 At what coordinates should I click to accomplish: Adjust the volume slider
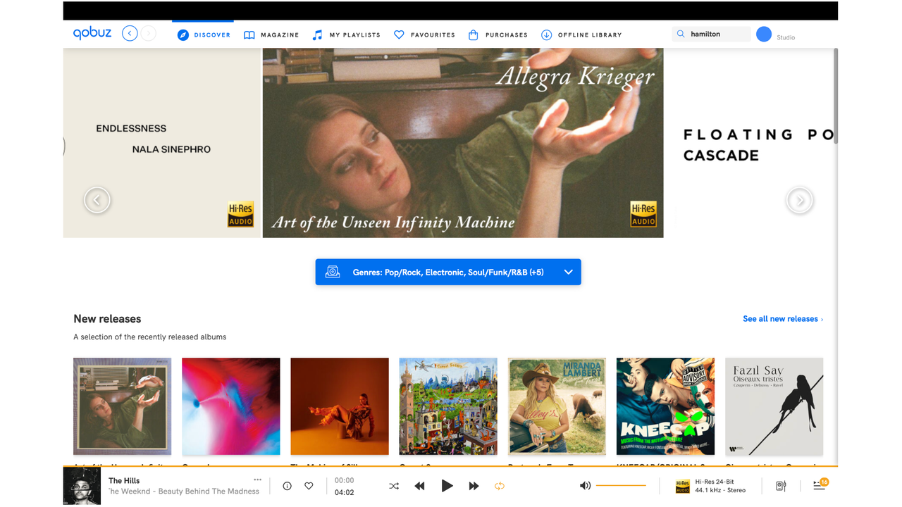pos(621,486)
